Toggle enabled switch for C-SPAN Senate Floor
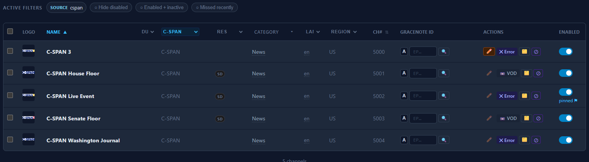Viewport: 589px width, 162px height. (x=566, y=118)
